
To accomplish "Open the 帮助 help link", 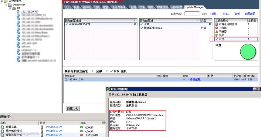I will pyautogui.click(x=238, y=14).
